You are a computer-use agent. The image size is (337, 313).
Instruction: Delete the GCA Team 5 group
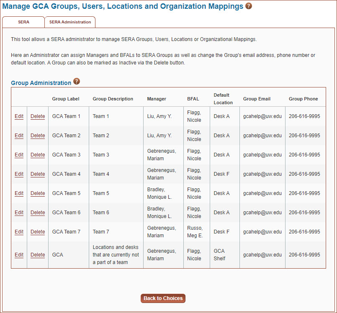click(x=37, y=193)
